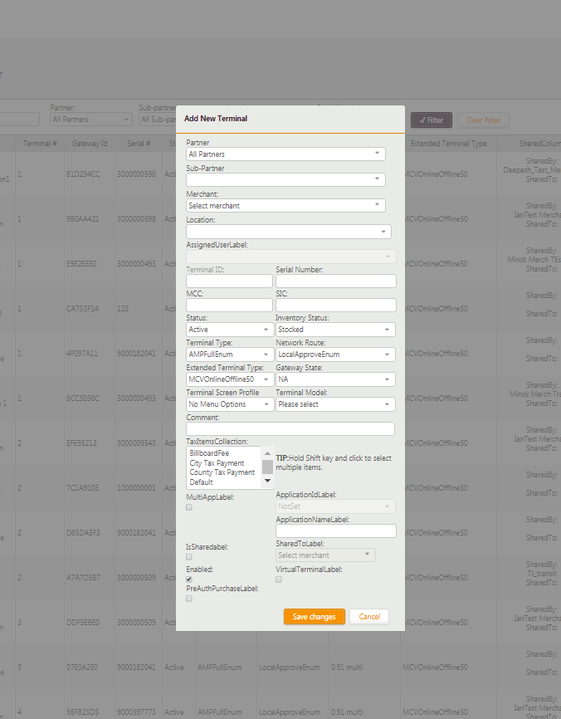Screen dimensions: 561x719
Task: Click the Location dropdown arrow
Action: tap(383, 232)
